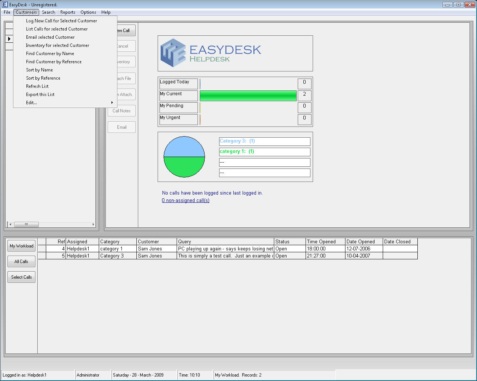477x381 pixels.
Task: Choose List Calls for selected Customer
Action: (65, 29)
